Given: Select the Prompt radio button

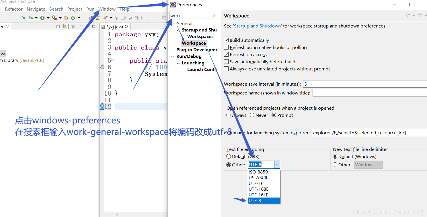Looking at the screenshot, I should [274, 115].
